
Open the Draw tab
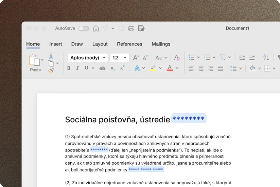(77, 44)
